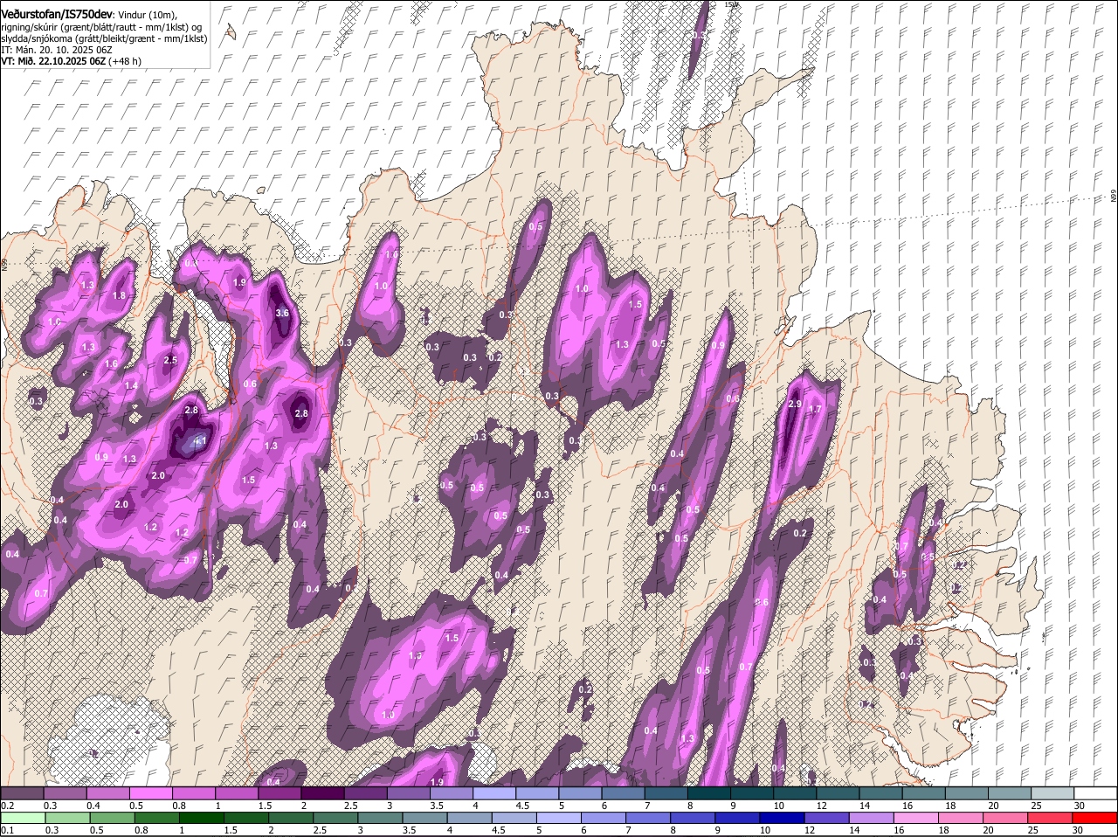Click the dark teal swatch labeled 8
The image size is (1118, 837).
tap(709, 793)
